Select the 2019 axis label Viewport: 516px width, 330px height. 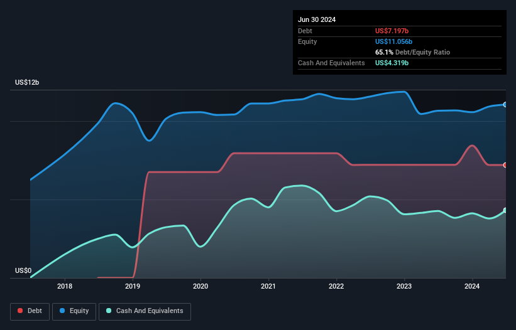pyautogui.click(x=133, y=286)
